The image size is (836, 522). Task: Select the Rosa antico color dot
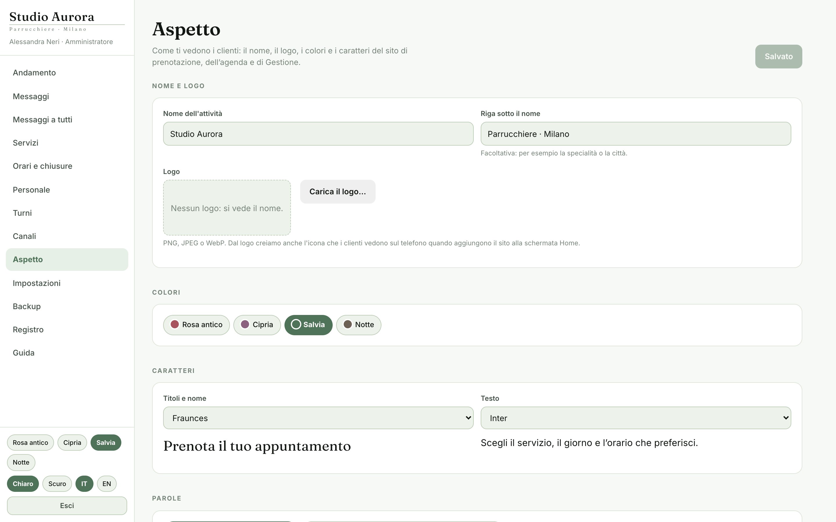coord(174,325)
